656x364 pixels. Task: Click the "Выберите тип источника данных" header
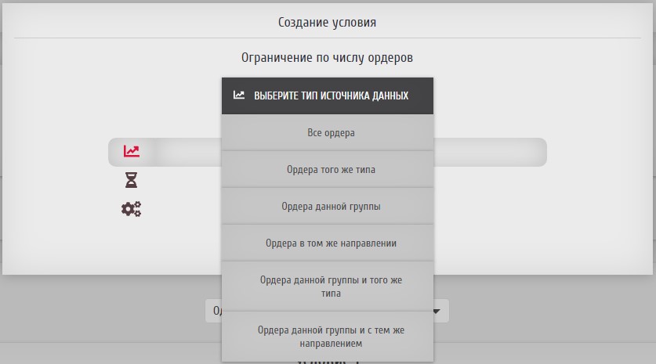(x=331, y=96)
